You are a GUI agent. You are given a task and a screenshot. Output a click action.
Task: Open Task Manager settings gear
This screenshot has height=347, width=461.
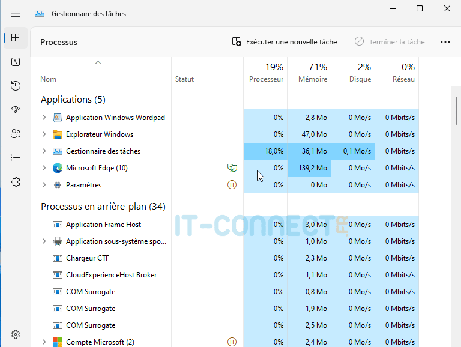(16, 334)
